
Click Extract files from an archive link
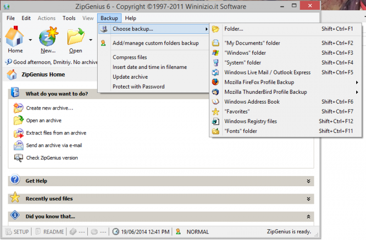pyautogui.click(x=56, y=133)
